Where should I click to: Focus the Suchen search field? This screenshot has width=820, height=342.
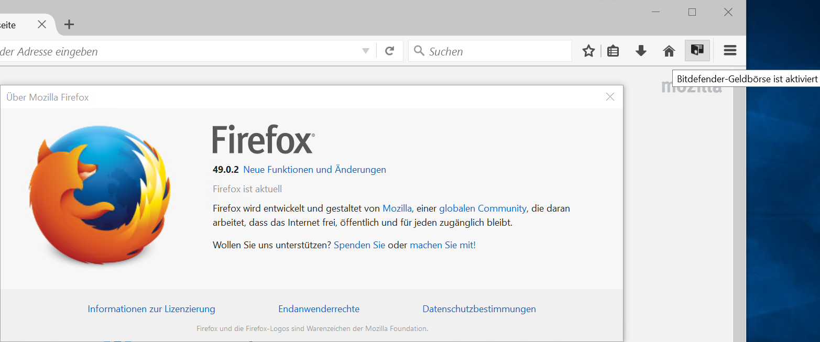point(490,51)
